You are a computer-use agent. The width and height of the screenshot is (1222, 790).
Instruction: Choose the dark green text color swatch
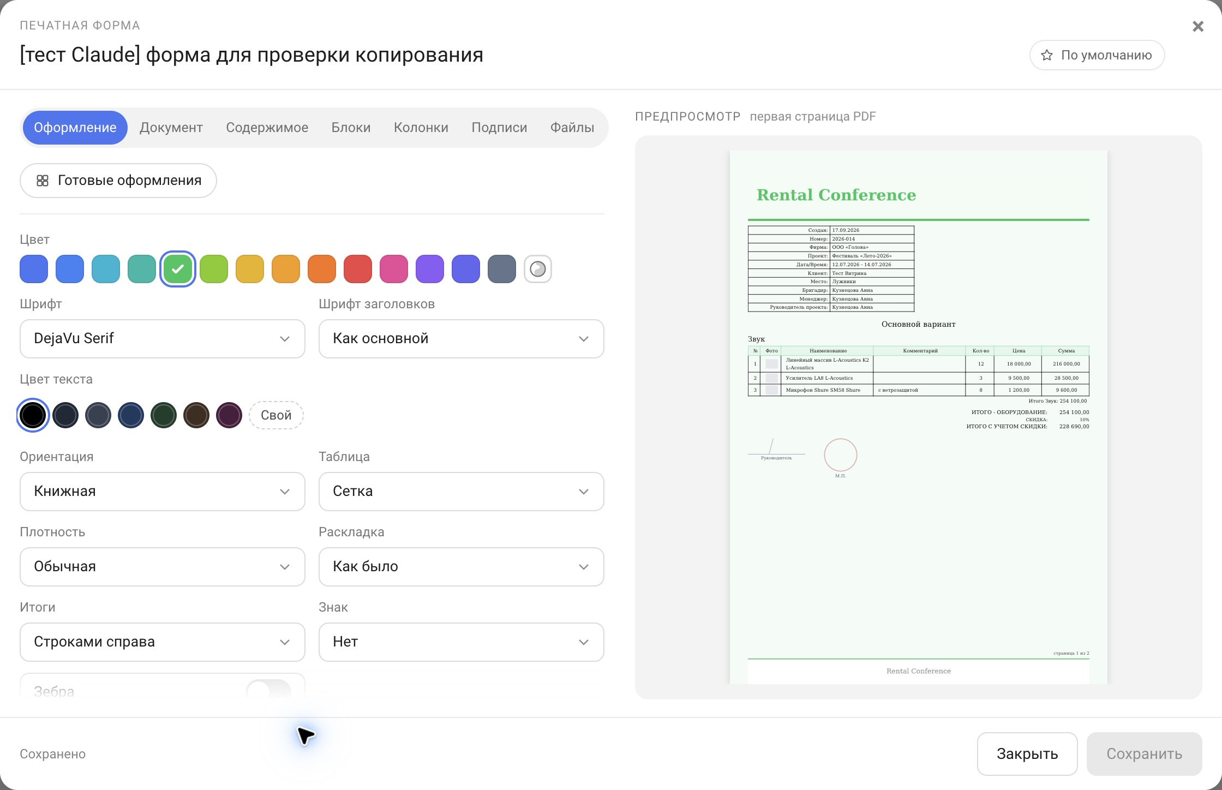click(x=164, y=415)
